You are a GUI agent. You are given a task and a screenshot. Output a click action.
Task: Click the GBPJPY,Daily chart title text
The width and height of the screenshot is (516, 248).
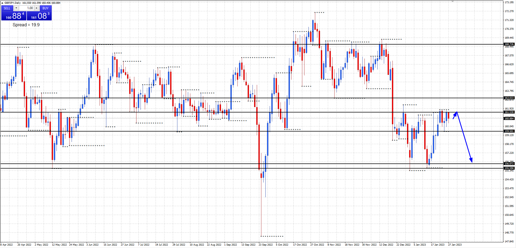[12, 3]
